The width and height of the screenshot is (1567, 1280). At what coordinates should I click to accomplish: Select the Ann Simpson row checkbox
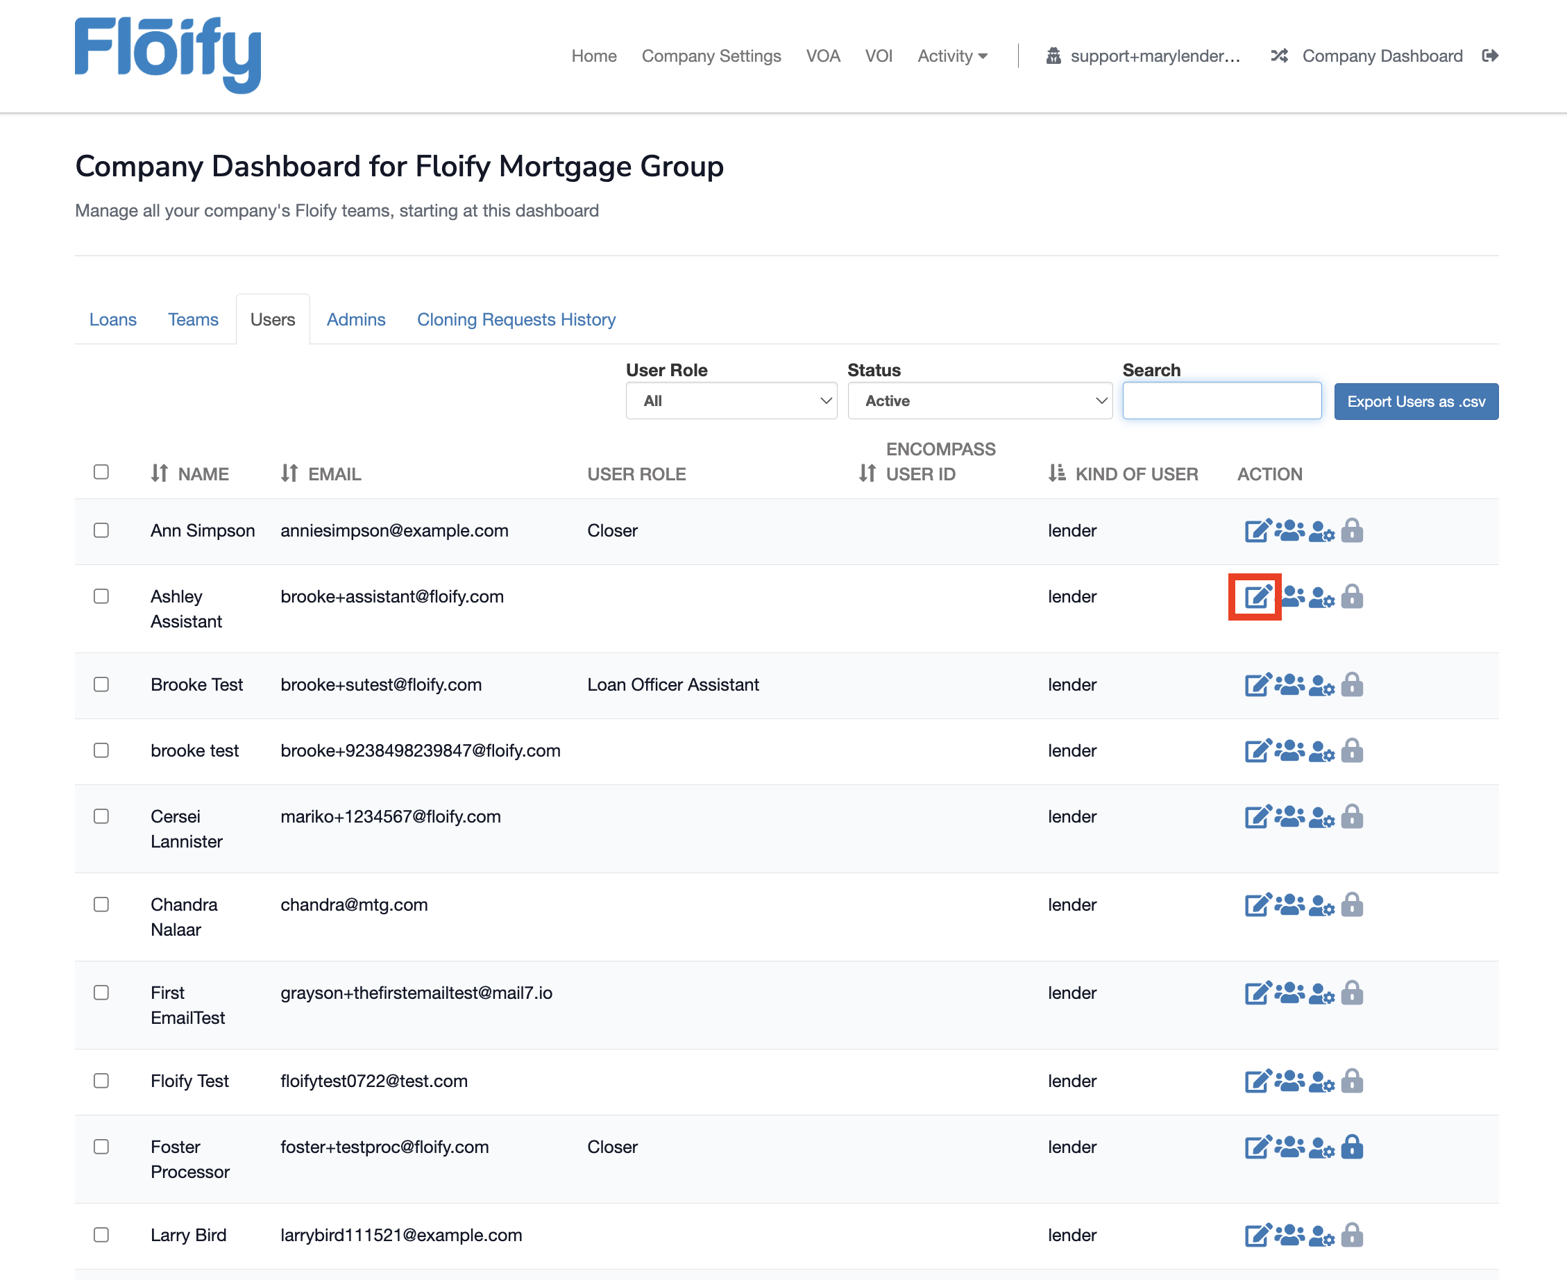[x=102, y=531]
